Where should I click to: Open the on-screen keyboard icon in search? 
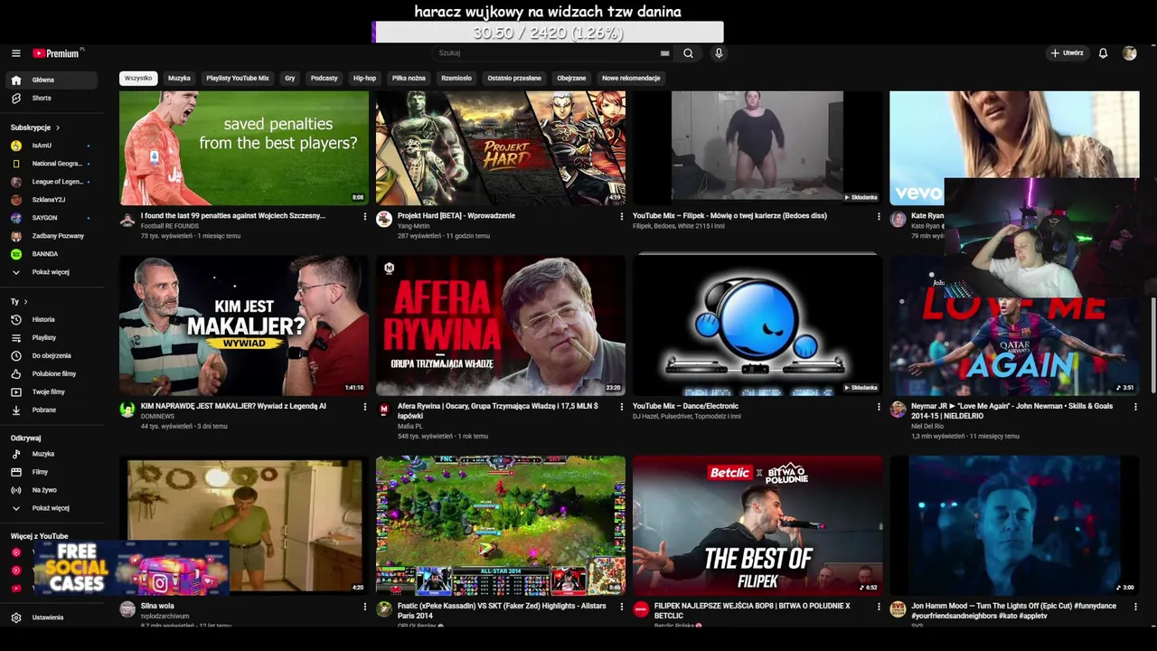[x=665, y=53]
